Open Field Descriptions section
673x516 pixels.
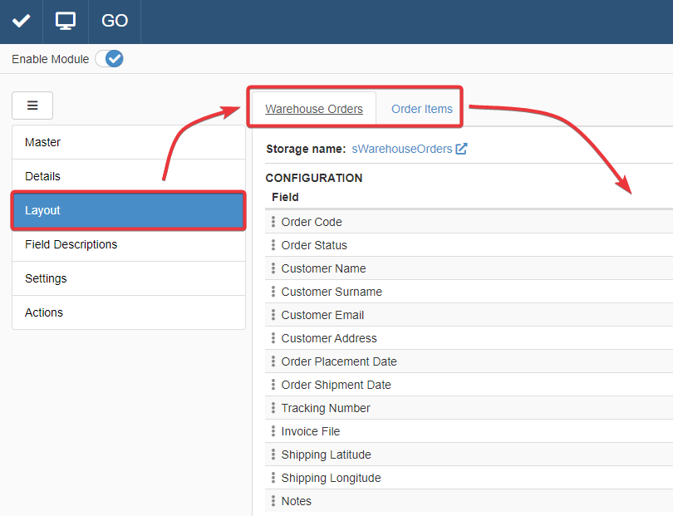click(x=128, y=244)
